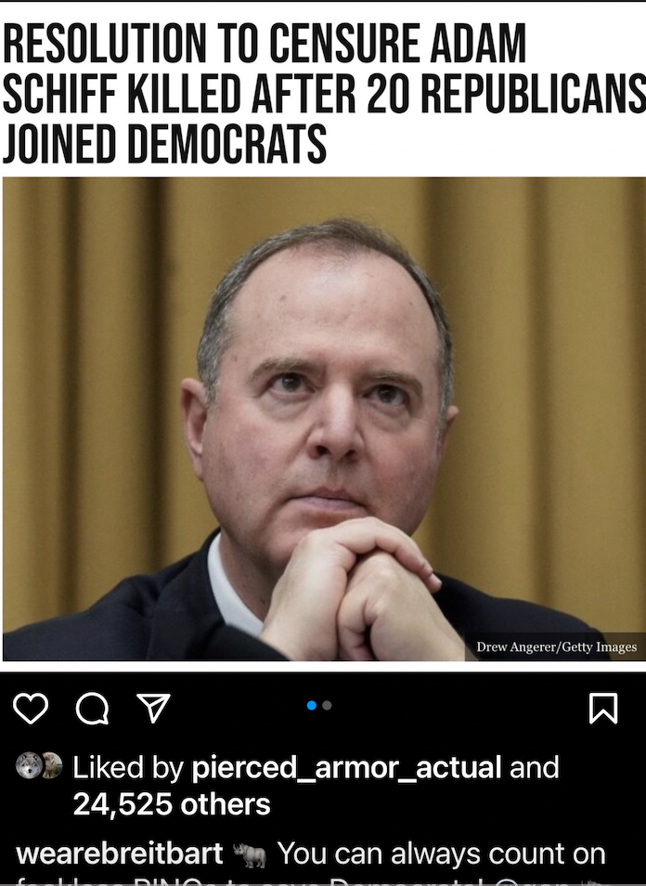Image resolution: width=646 pixels, height=886 pixels.
Task: Share the post with the paper plane icon
Action: coord(153,708)
